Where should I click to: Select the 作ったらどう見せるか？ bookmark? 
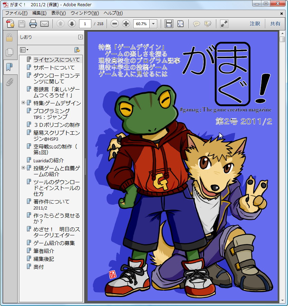(x=57, y=218)
